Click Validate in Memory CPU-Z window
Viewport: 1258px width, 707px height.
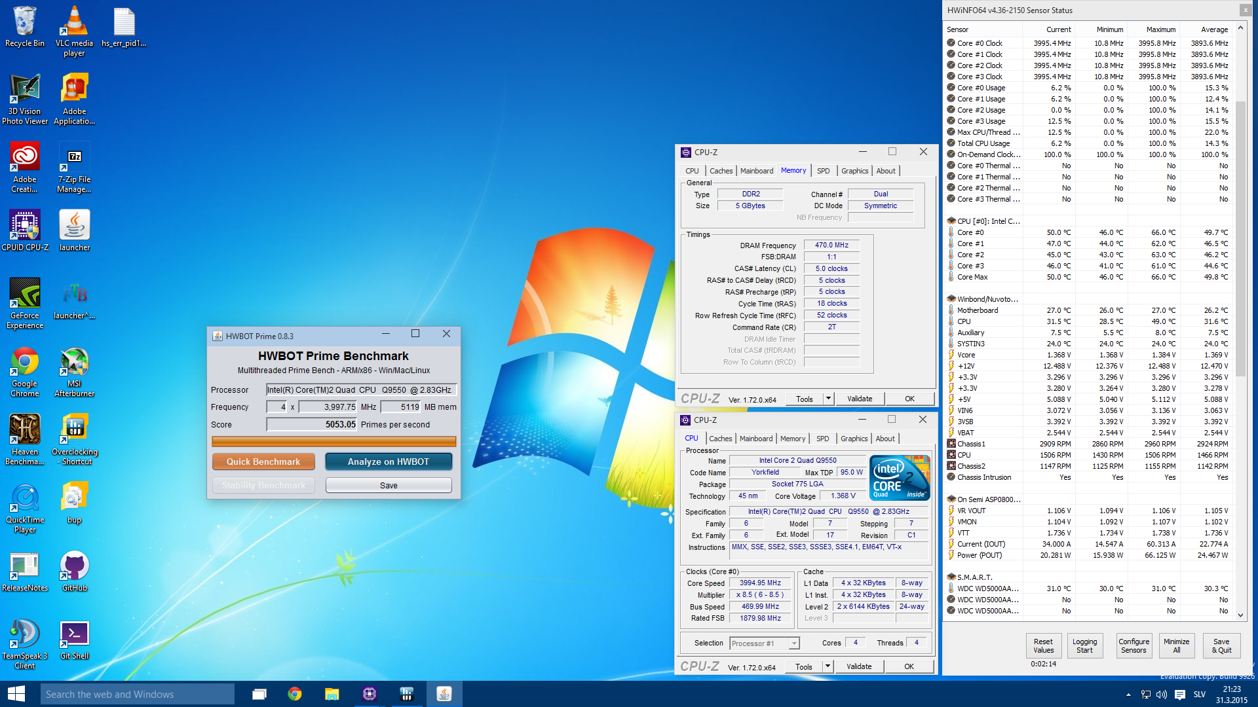coord(860,399)
